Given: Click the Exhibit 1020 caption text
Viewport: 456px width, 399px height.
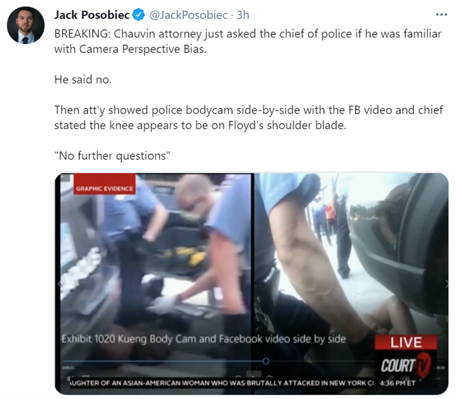Looking at the screenshot, I should pos(204,339).
